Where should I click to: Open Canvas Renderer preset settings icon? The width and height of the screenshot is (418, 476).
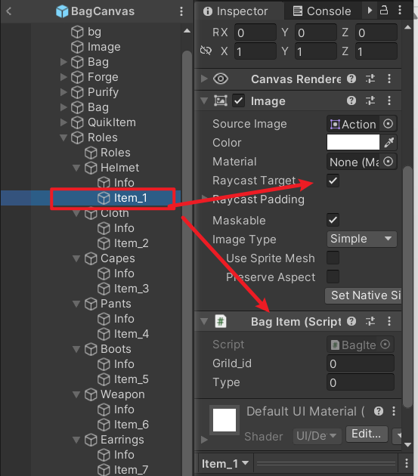tap(370, 79)
